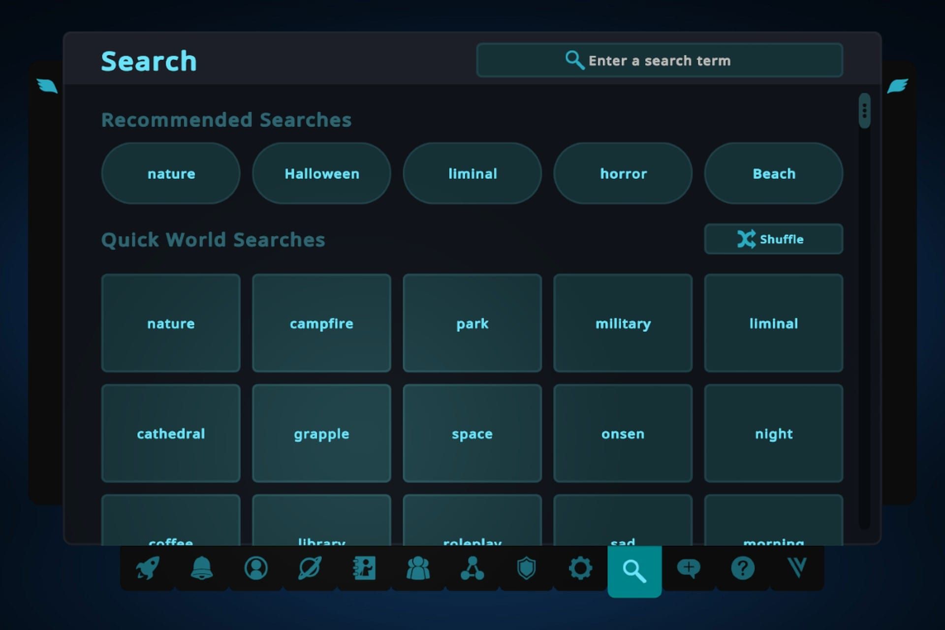This screenshot has width=945, height=630.
Task: Click the feedback chat bubble icon
Action: (689, 568)
